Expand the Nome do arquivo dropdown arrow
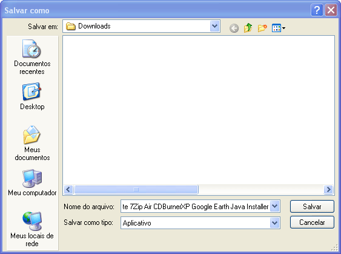This screenshot has height=254, width=341. click(275, 206)
